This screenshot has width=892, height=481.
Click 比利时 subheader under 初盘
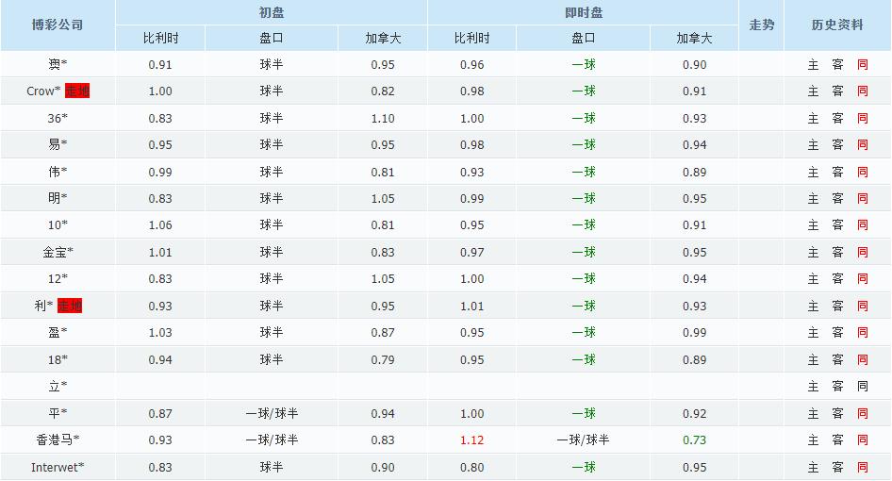click(160, 38)
